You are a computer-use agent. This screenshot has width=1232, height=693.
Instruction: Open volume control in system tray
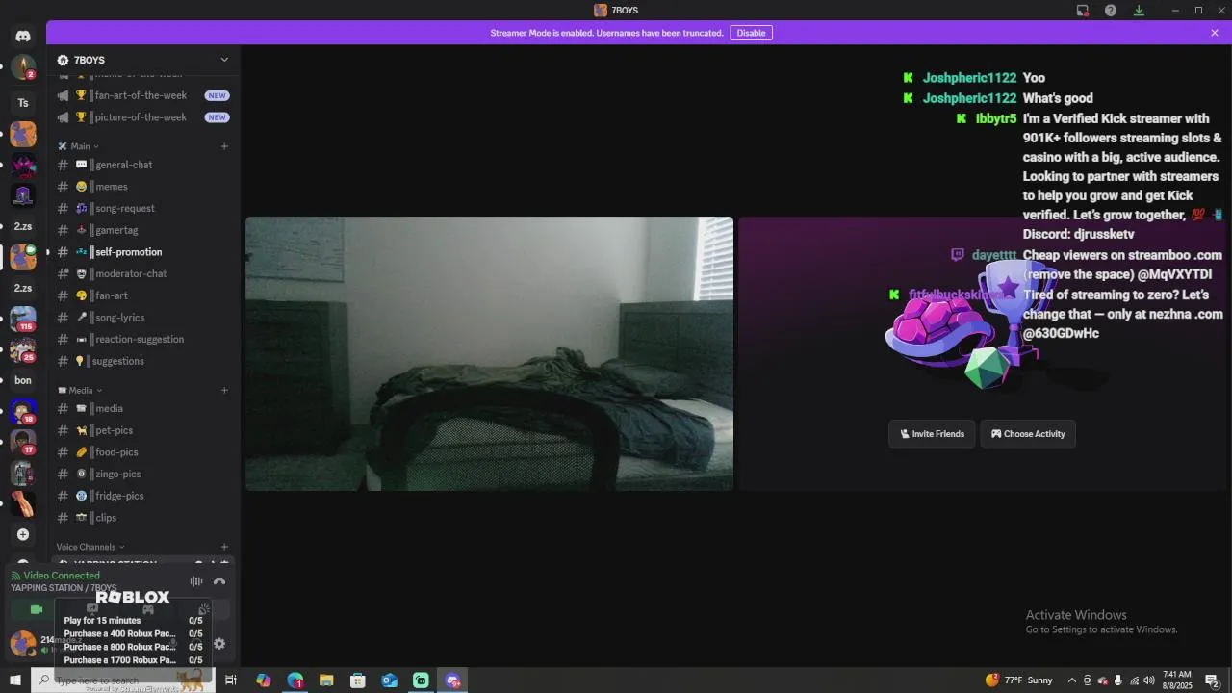(x=1148, y=680)
